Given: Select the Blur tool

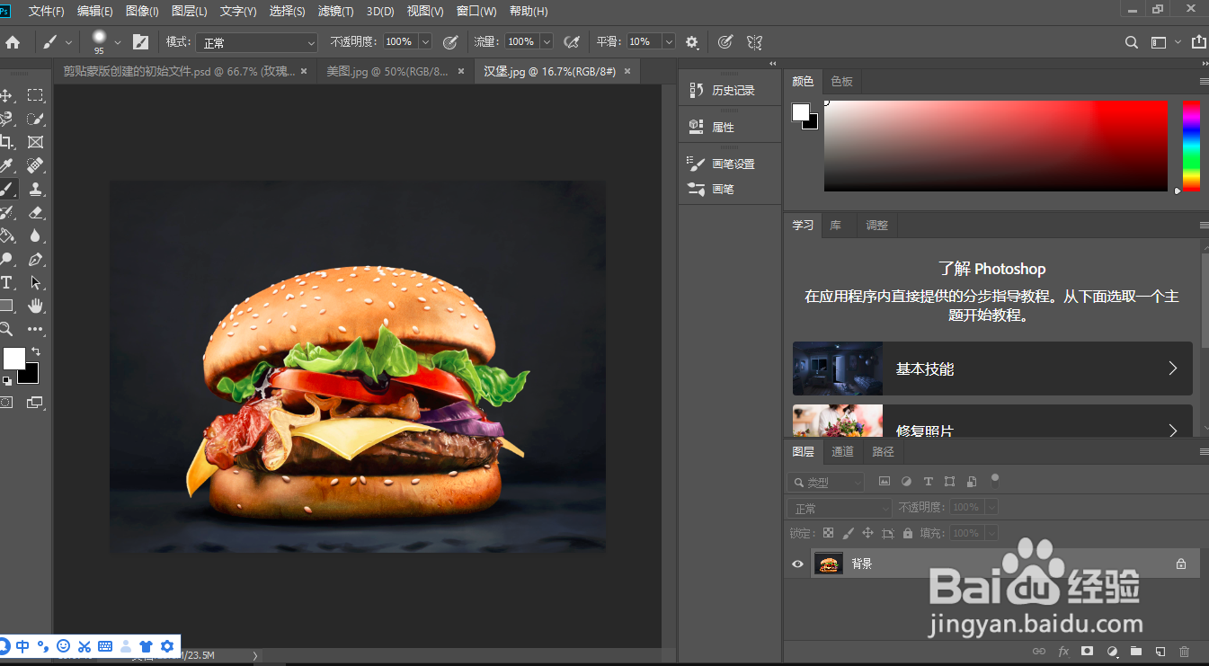Looking at the screenshot, I should coord(35,235).
